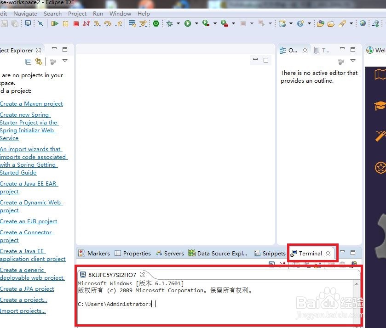Click the Step Into icon
Image resolution: width=386 pixels, height=328 pixels.
(97, 23)
